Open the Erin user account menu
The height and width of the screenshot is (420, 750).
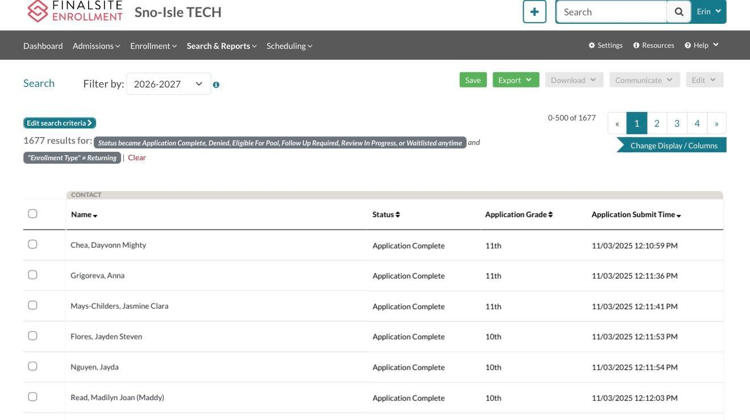tap(708, 11)
